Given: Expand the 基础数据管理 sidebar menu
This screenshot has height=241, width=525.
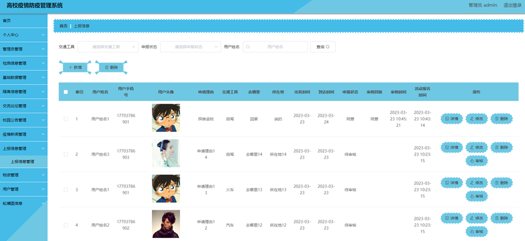Looking at the screenshot, I should [x=24, y=77].
